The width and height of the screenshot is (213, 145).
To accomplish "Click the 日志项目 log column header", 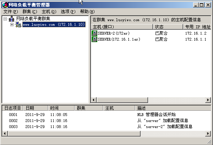I will (x=12, y=108).
